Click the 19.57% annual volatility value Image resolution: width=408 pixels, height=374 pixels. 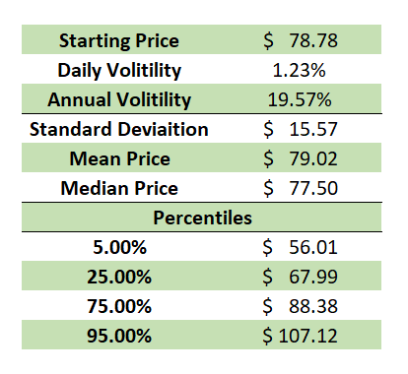(300, 99)
